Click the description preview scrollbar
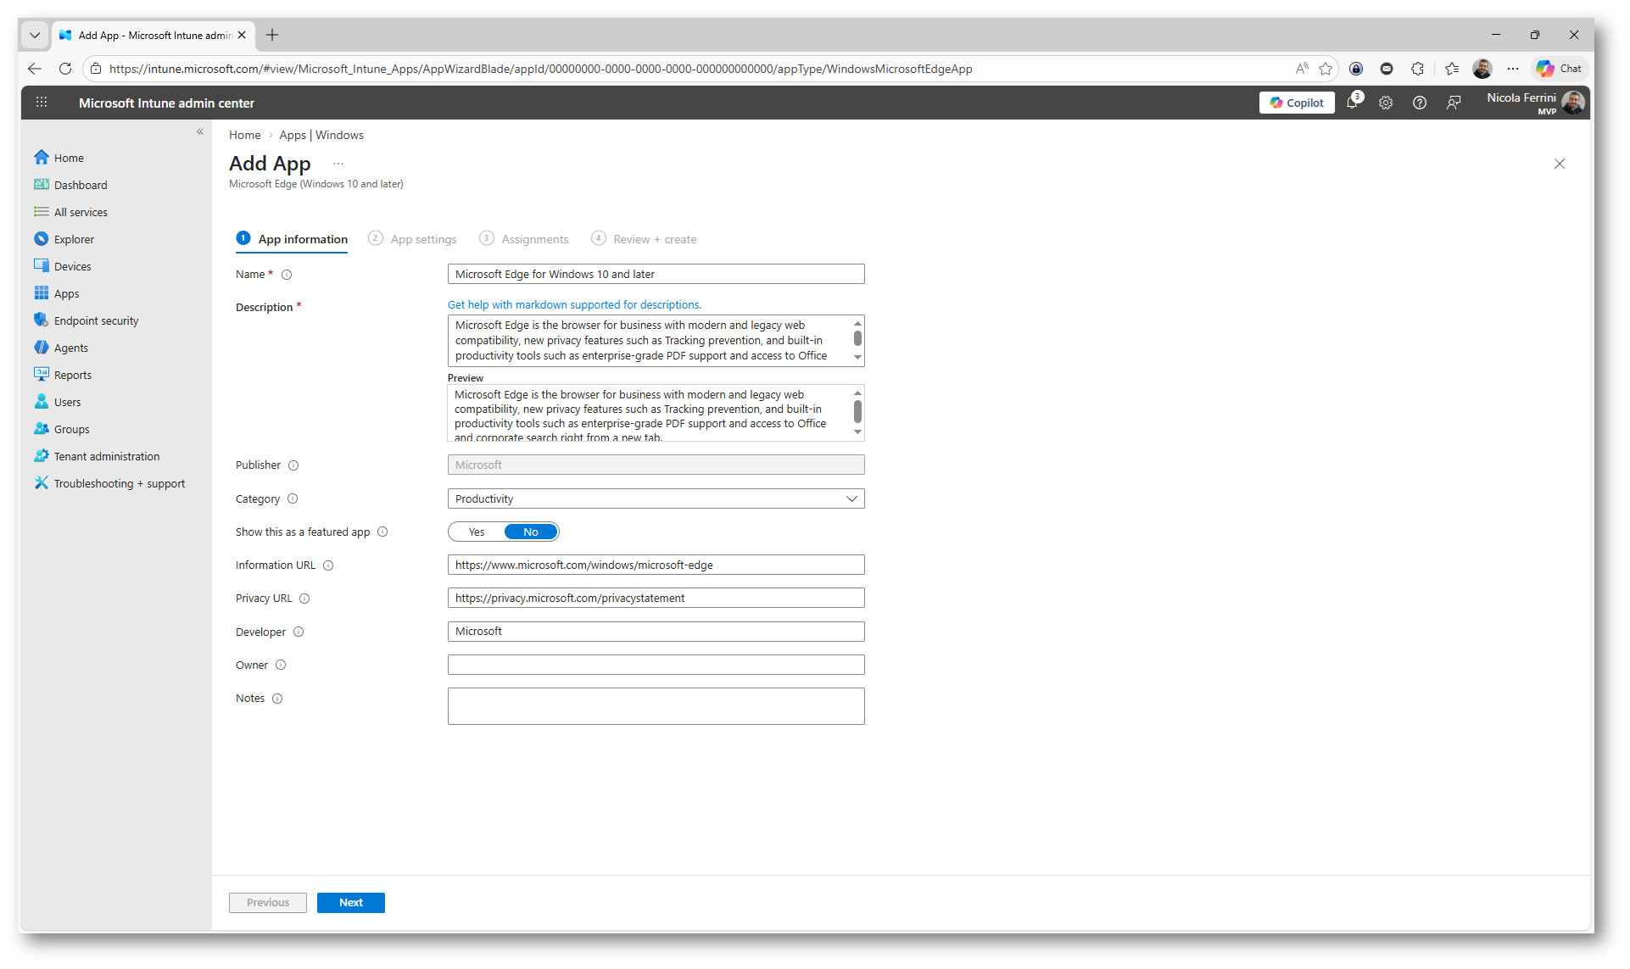Screen dimensions: 1630x969 857,413
